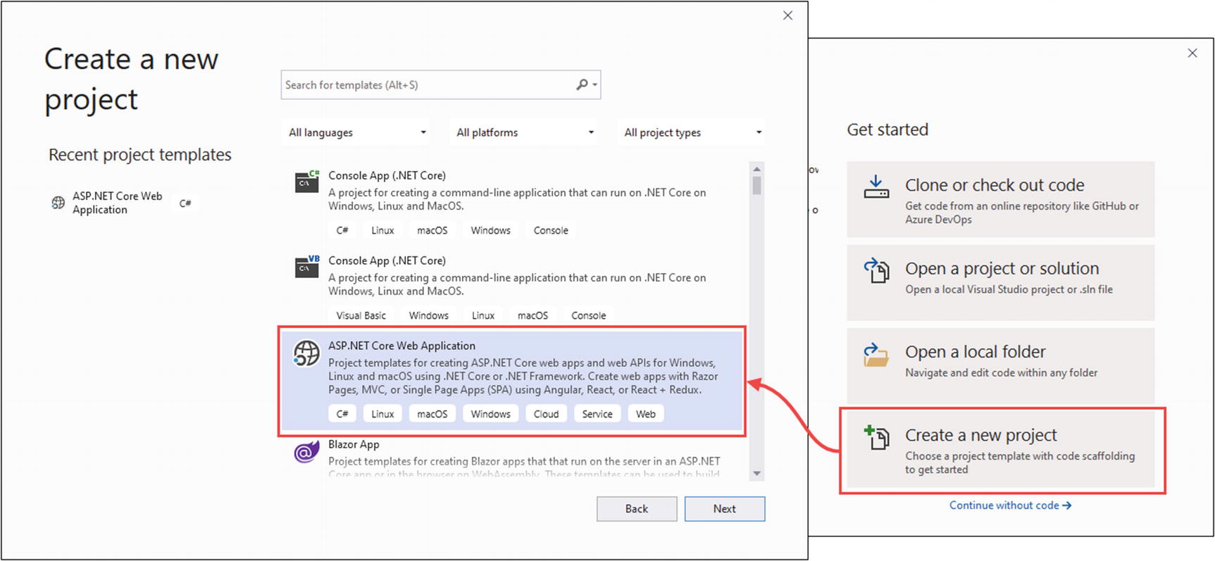Select the Blazor App template title
Viewport: 1215px width, 561px height.
[354, 444]
